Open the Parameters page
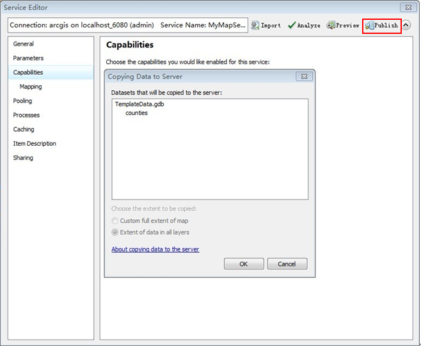The image size is (421, 346). click(x=28, y=58)
